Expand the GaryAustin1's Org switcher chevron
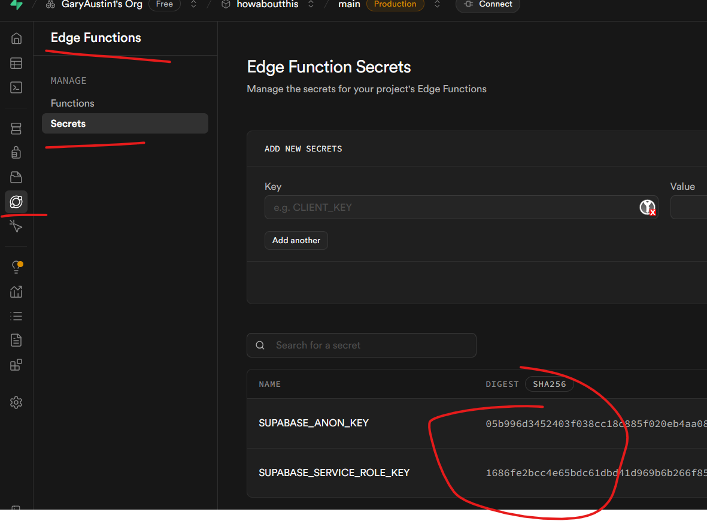This screenshot has width=707, height=521. click(193, 5)
